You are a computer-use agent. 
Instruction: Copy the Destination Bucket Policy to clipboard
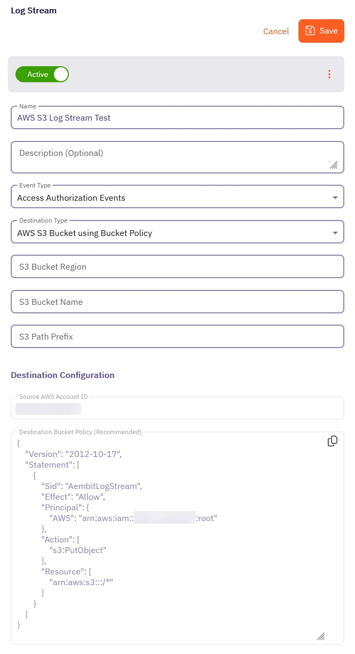(333, 441)
